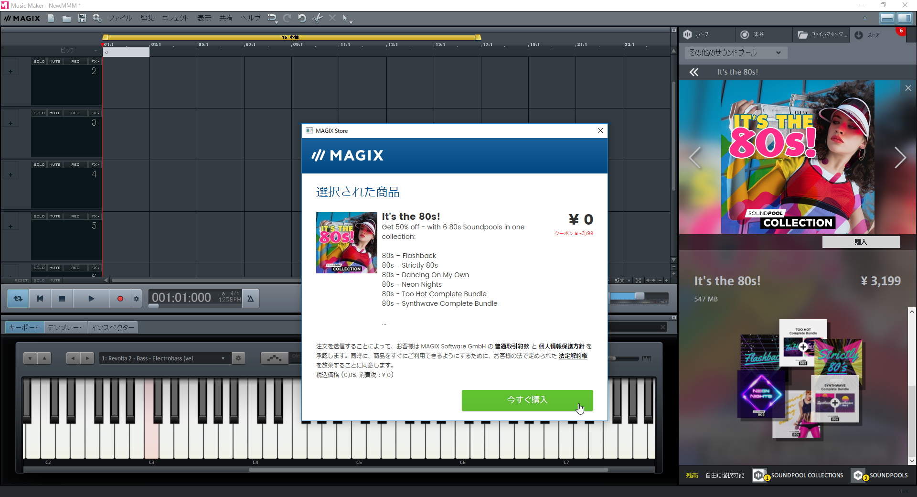
Task: Open the 個人情報保護方針 link
Action: 561,346
